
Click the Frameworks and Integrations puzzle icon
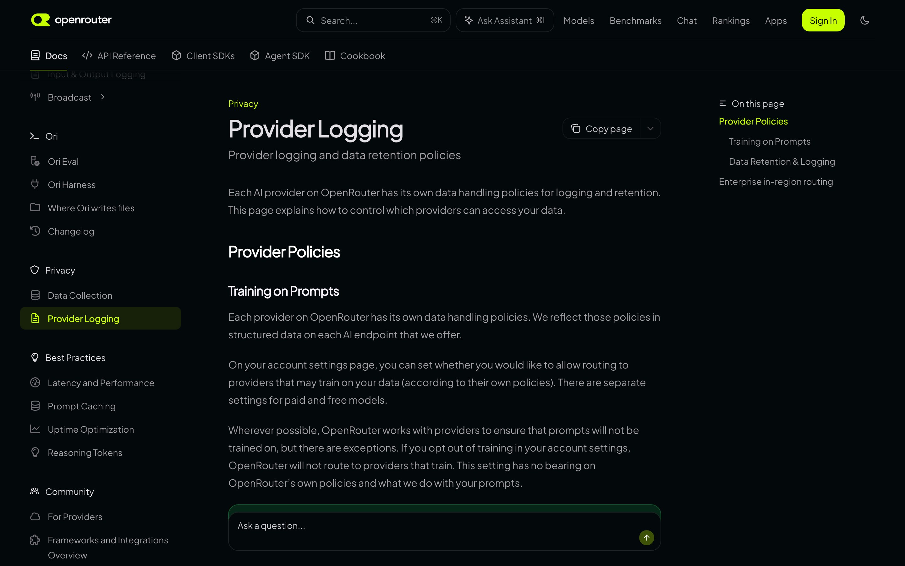(35, 540)
